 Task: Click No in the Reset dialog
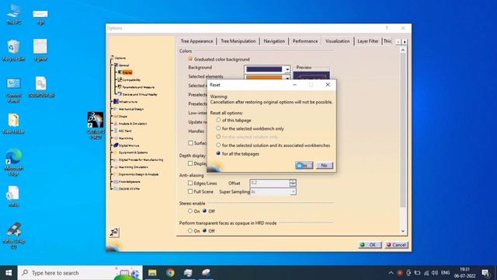324,166
